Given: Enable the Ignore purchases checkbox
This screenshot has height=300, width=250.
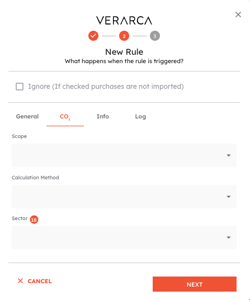Looking at the screenshot, I should coord(20,87).
